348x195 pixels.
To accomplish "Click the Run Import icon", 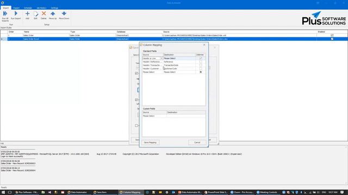I will point(16,16).
